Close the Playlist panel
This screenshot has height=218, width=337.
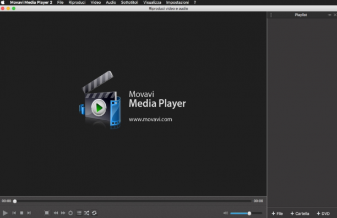tap(335, 15)
